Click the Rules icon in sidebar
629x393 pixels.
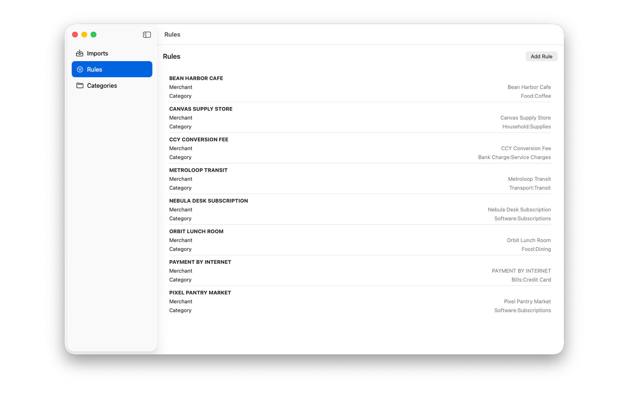tap(80, 69)
